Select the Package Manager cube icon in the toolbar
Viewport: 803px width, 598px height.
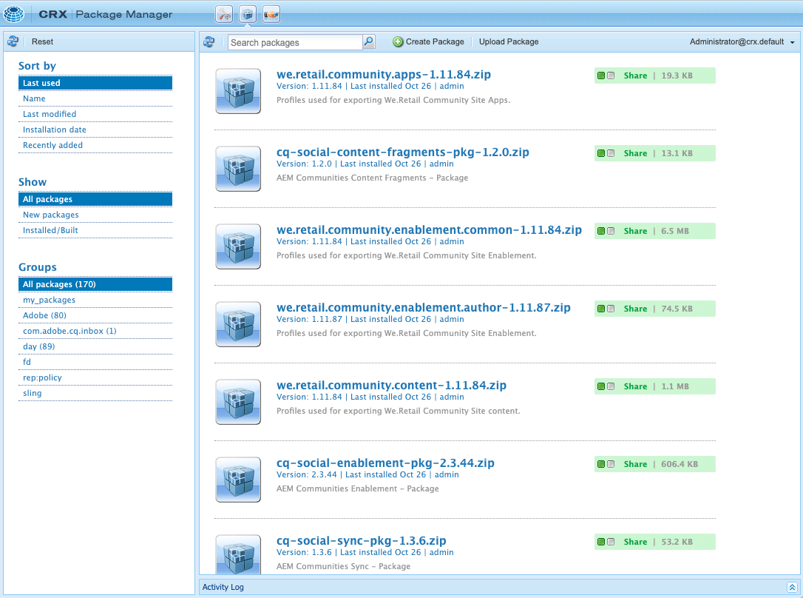[247, 13]
